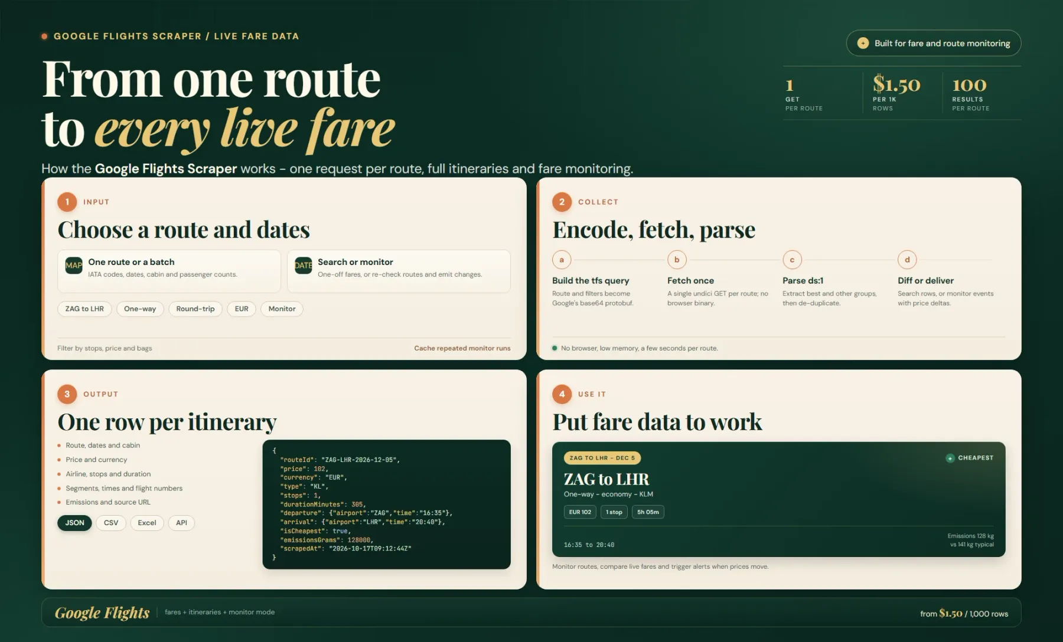1063x642 pixels.
Task: Click the 'Segments, times and flight numbers' bullet
Action: coord(124,488)
